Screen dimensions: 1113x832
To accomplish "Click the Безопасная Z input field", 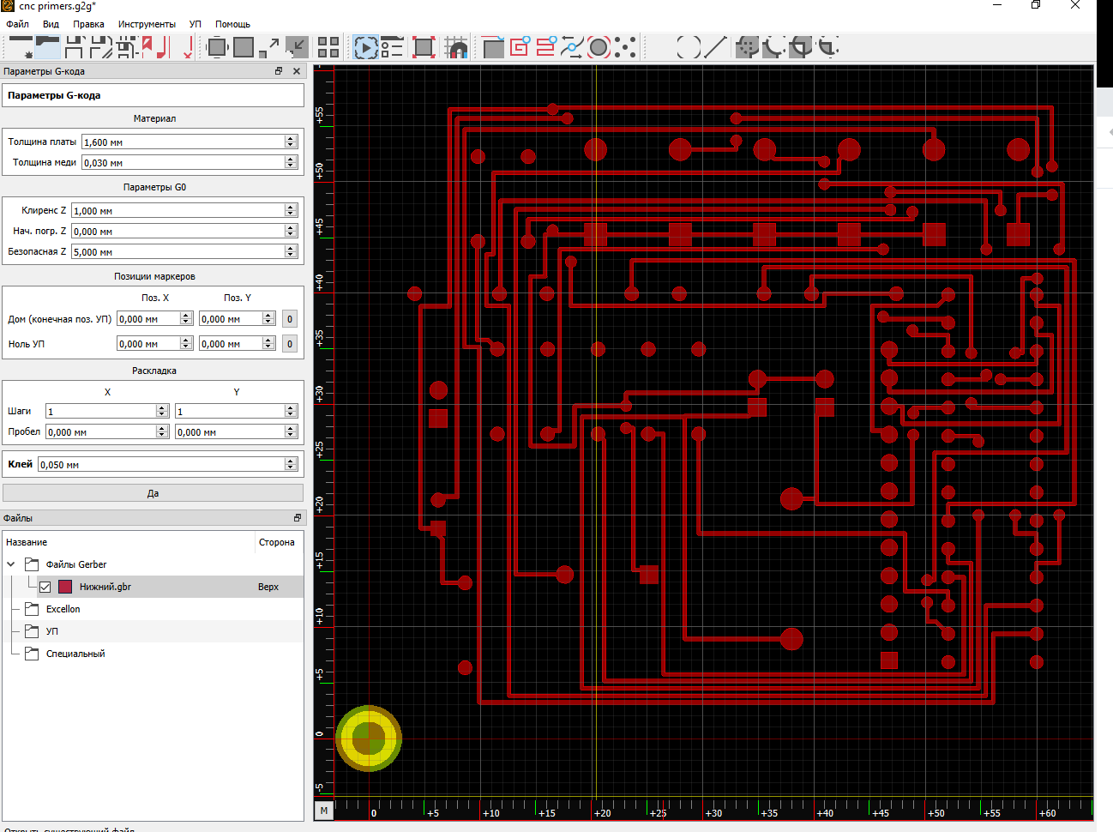I will click(x=184, y=252).
